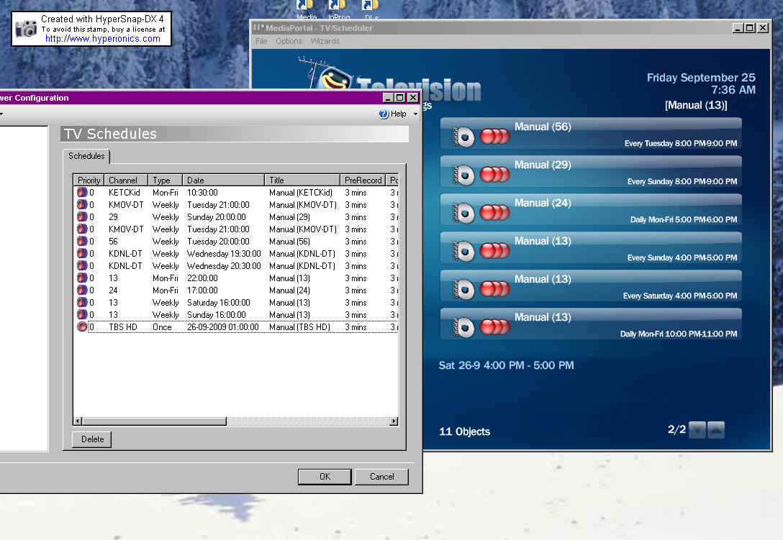Click the red recording icon on Manual (29)
Screen dimensions: 783x540
point(494,174)
